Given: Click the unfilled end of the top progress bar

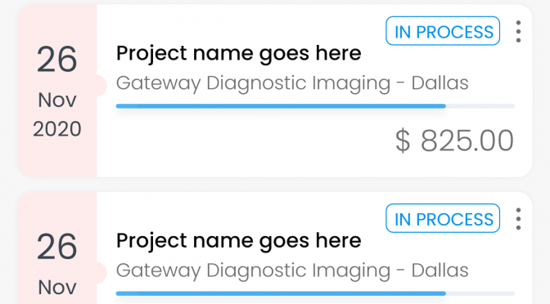Looking at the screenshot, I should (x=480, y=106).
